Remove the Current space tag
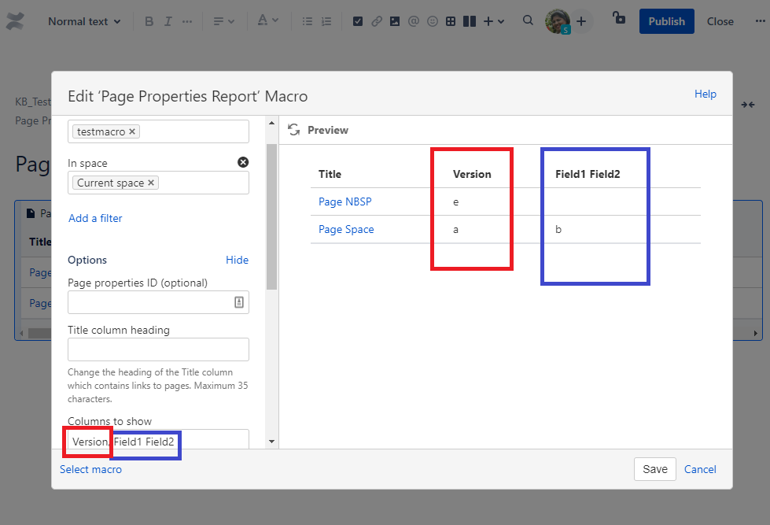The width and height of the screenshot is (770, 525). tap(151, 183)
